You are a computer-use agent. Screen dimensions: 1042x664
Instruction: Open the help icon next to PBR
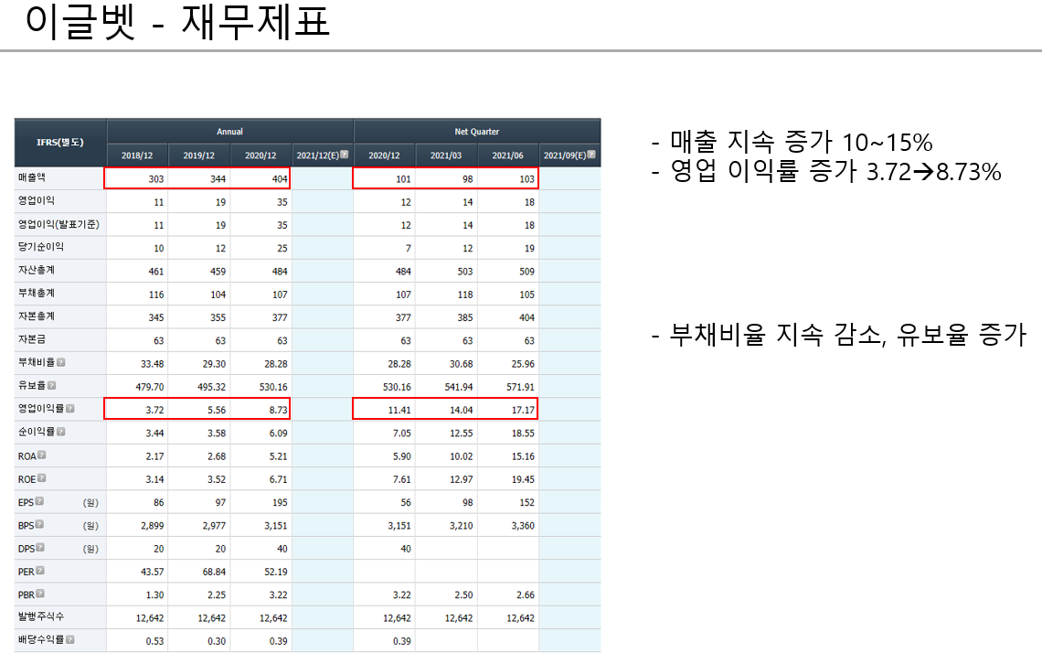(x=40, y=594)
